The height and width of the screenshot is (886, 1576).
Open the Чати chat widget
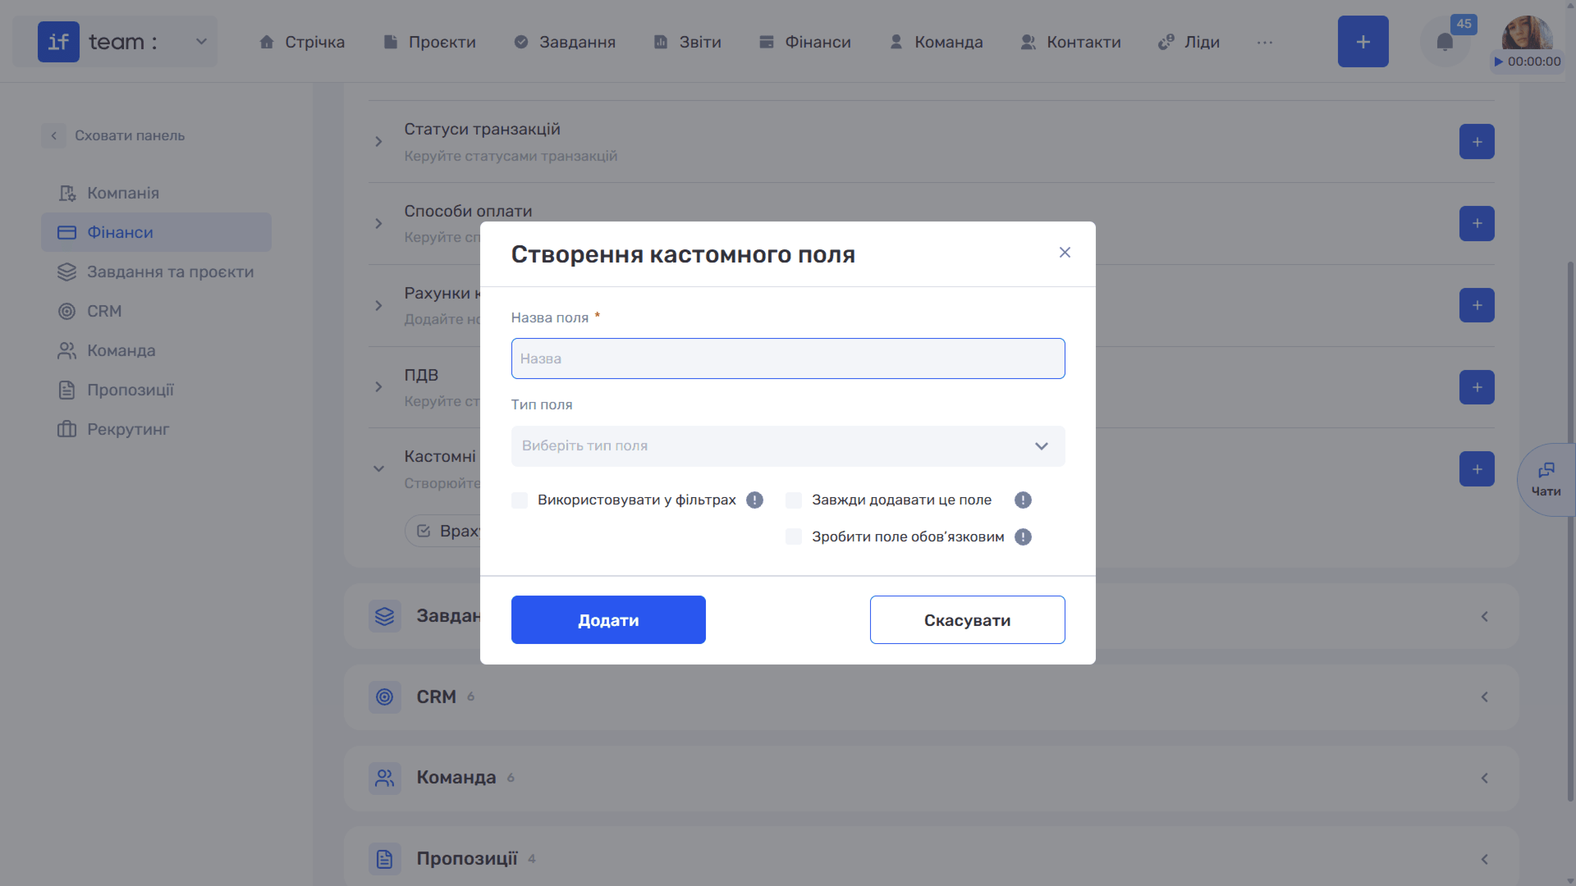click(x=1546, y=480)
